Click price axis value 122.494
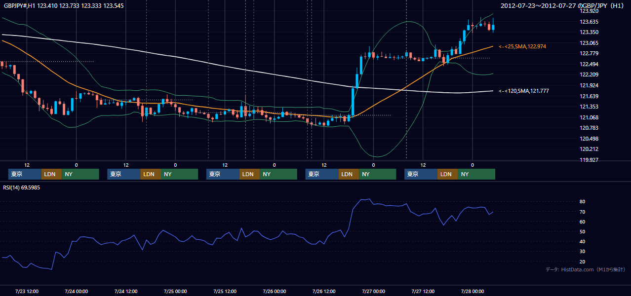The image size is (631, 296). coord(590,64)
